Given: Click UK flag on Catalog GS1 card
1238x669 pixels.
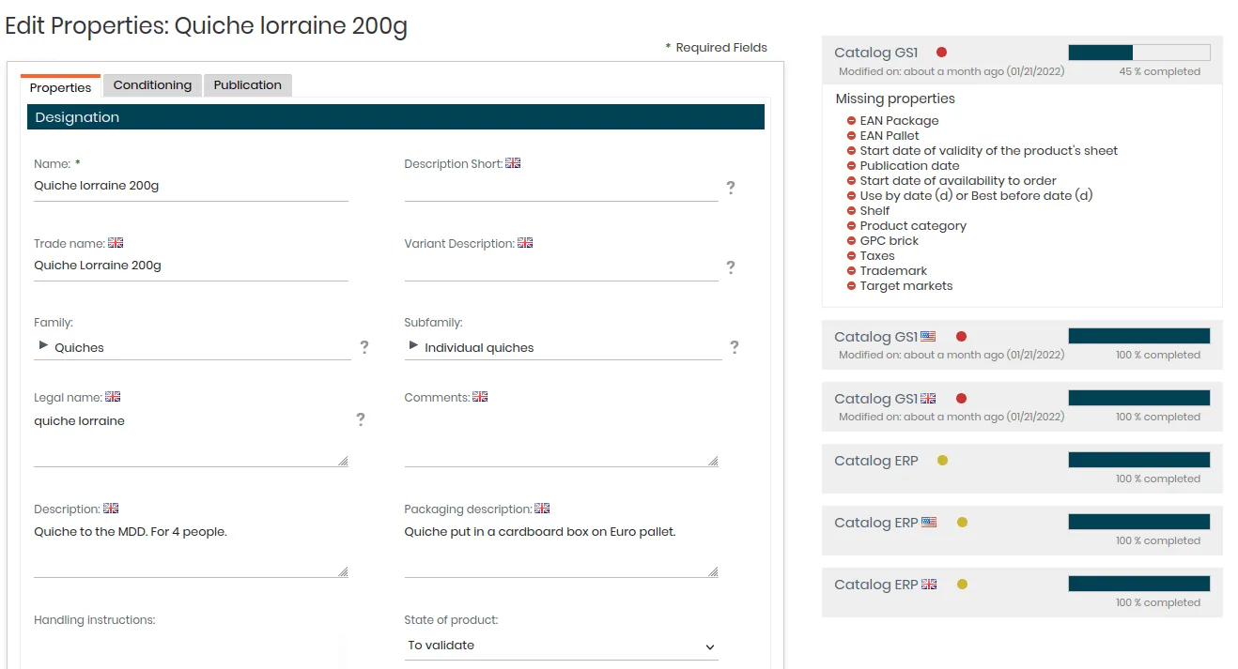Looking at the screenshot, I should click(x=928, y=398).
